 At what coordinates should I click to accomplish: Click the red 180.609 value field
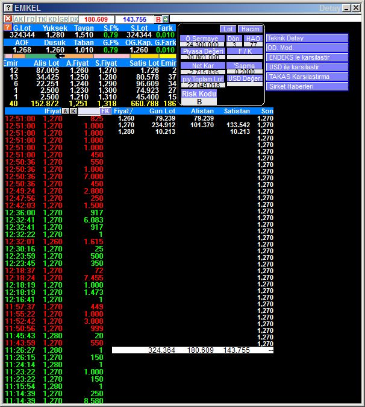coord(96,19)
